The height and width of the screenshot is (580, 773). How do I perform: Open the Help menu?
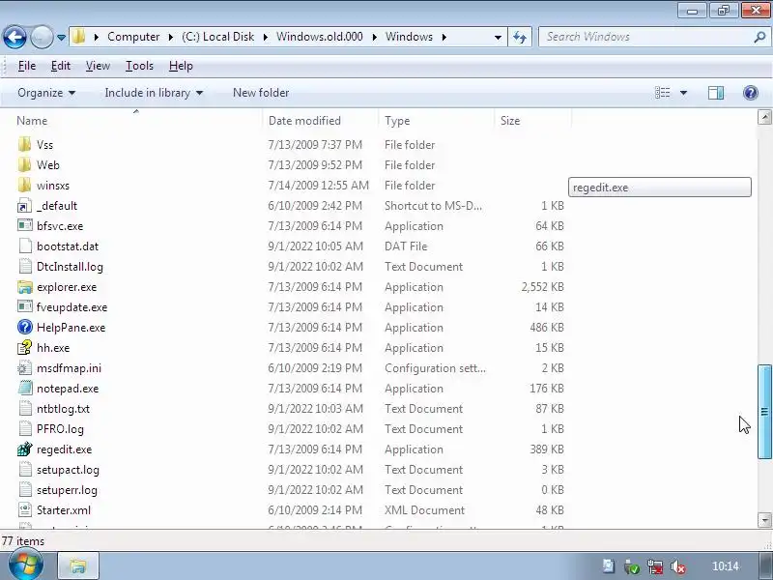(181, 66)
